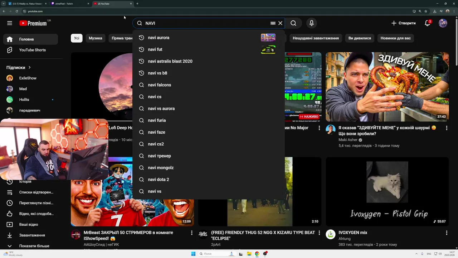Open the YouTube hamburger guide menu
Viewport: 458px width, 258px height.
(10, 23)
